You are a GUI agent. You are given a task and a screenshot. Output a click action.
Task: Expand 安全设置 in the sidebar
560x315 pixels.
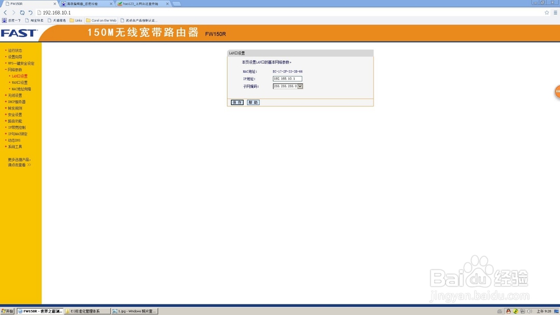(x=15, y=115)
